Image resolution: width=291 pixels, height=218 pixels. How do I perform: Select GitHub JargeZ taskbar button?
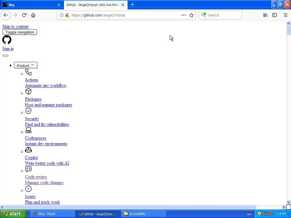pyautogui.click(x=98, y=214)
